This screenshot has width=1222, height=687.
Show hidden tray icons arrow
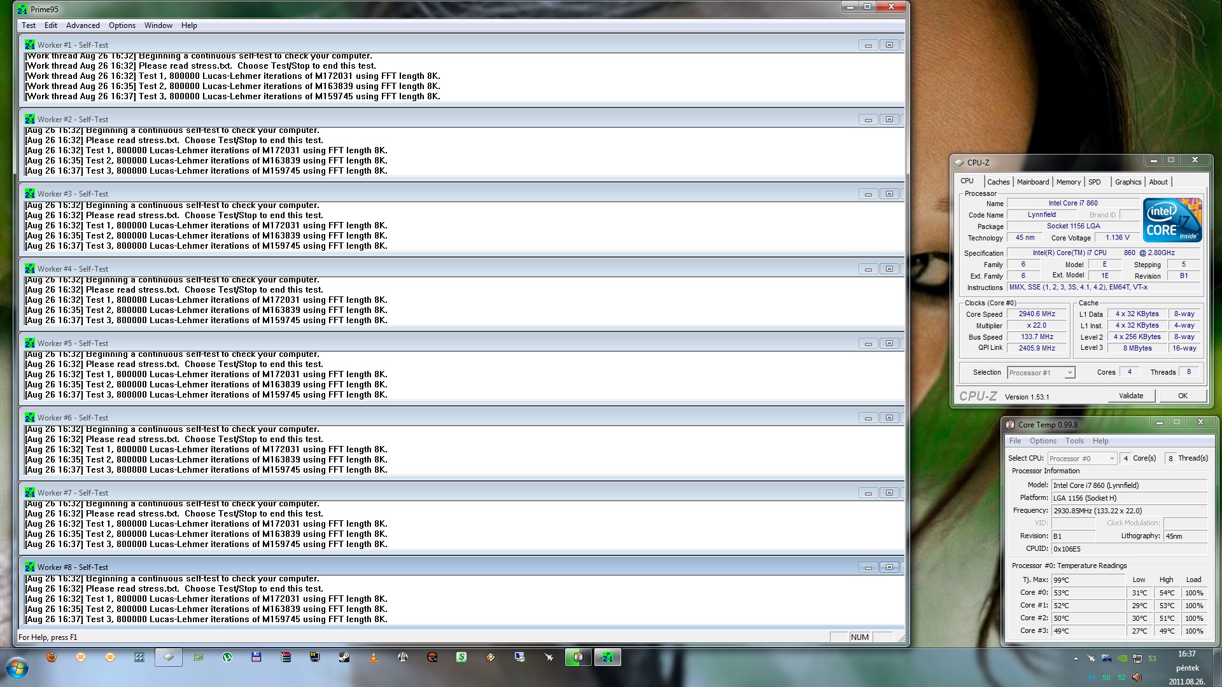[x=1076, y=658]
